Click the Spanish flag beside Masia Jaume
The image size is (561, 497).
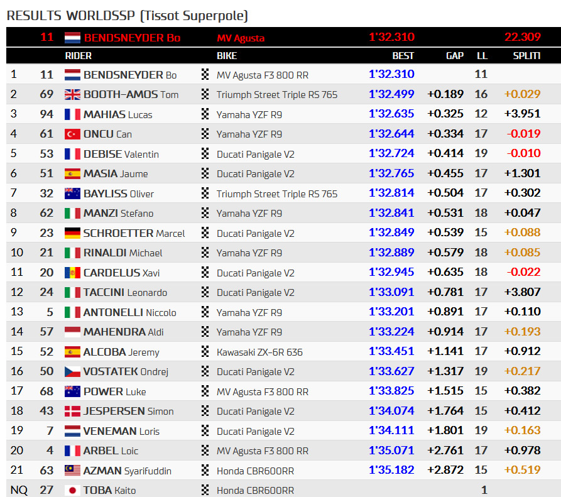[72, 174]
